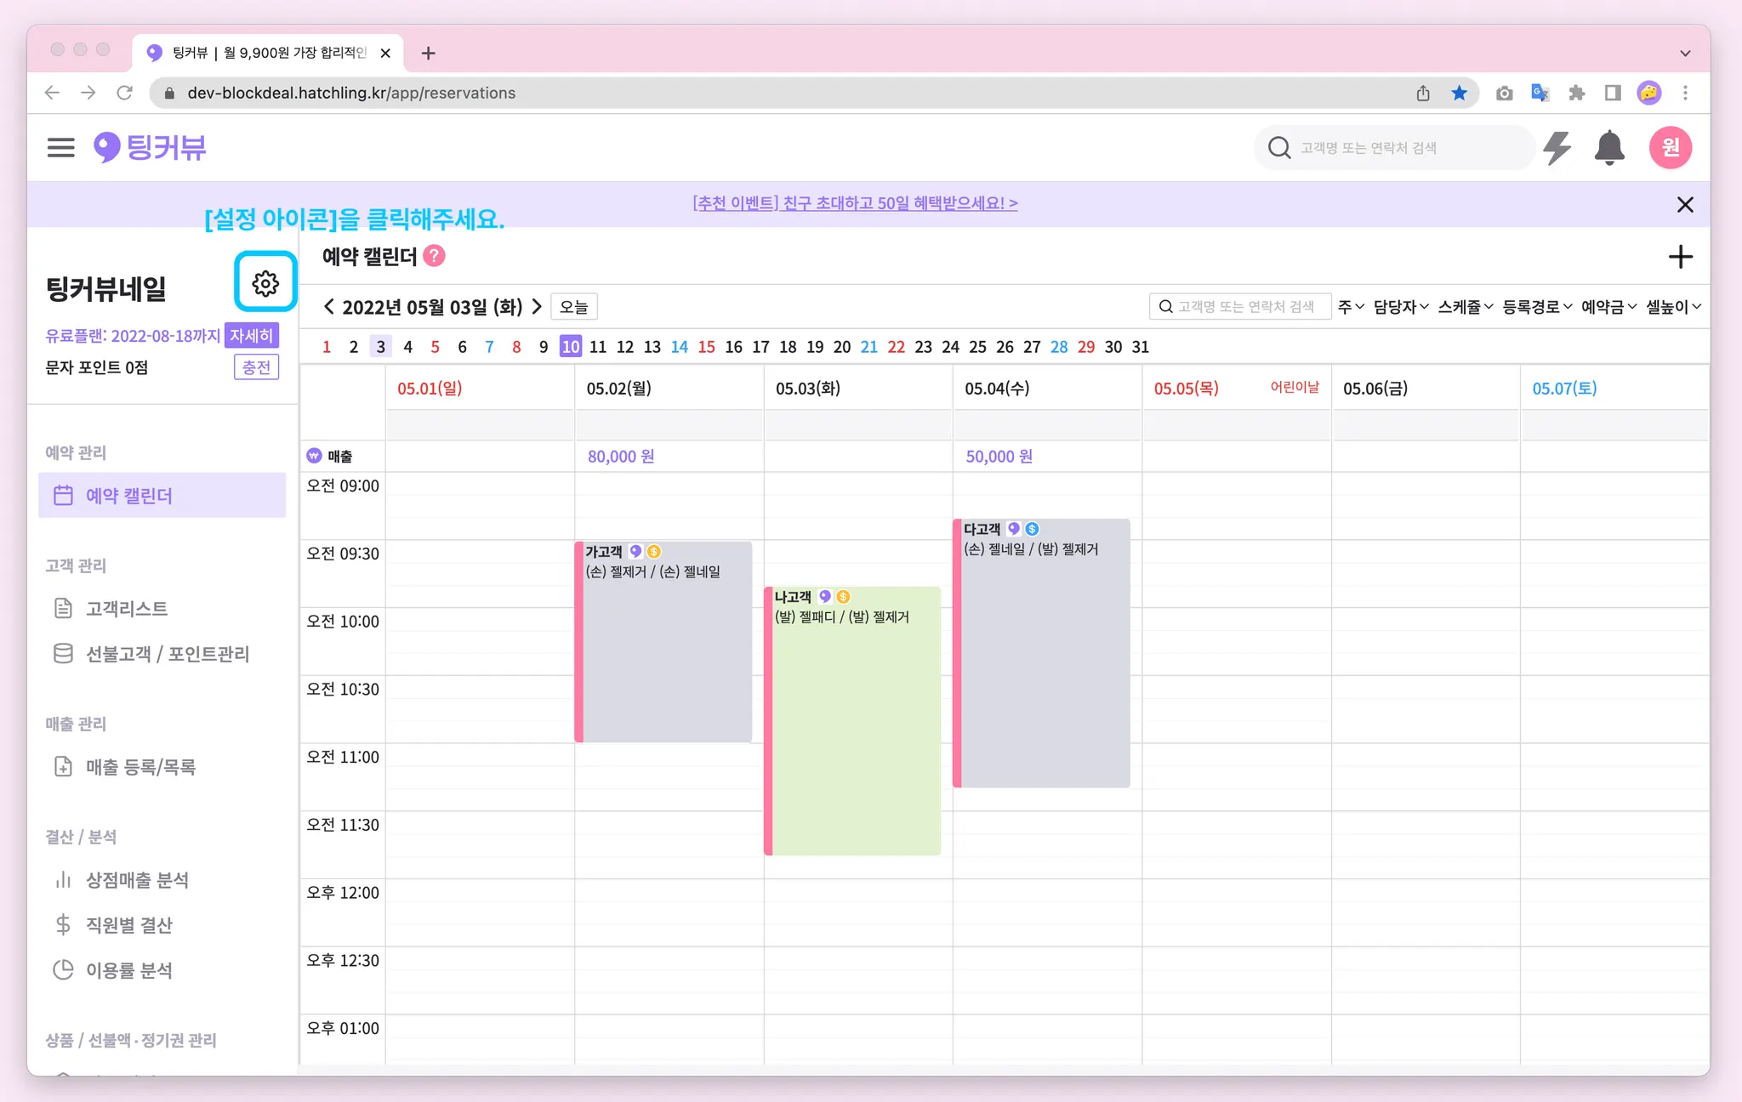The image size is (1742, 1102).
Task: Open 상점매출 분석 in sidebar
Action: pos(137,880)
